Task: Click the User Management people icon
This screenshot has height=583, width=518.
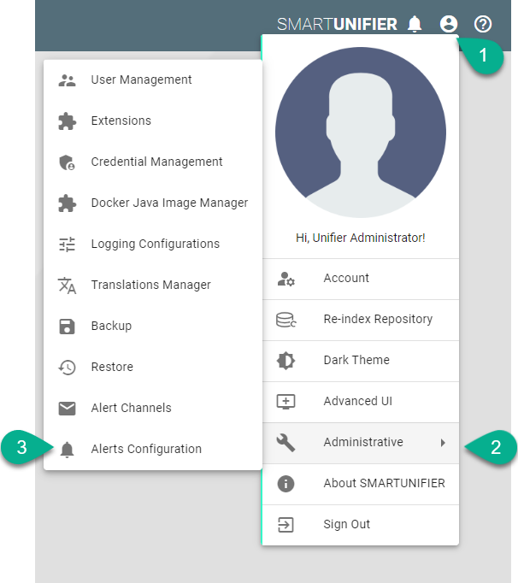Action: (67, 80)
